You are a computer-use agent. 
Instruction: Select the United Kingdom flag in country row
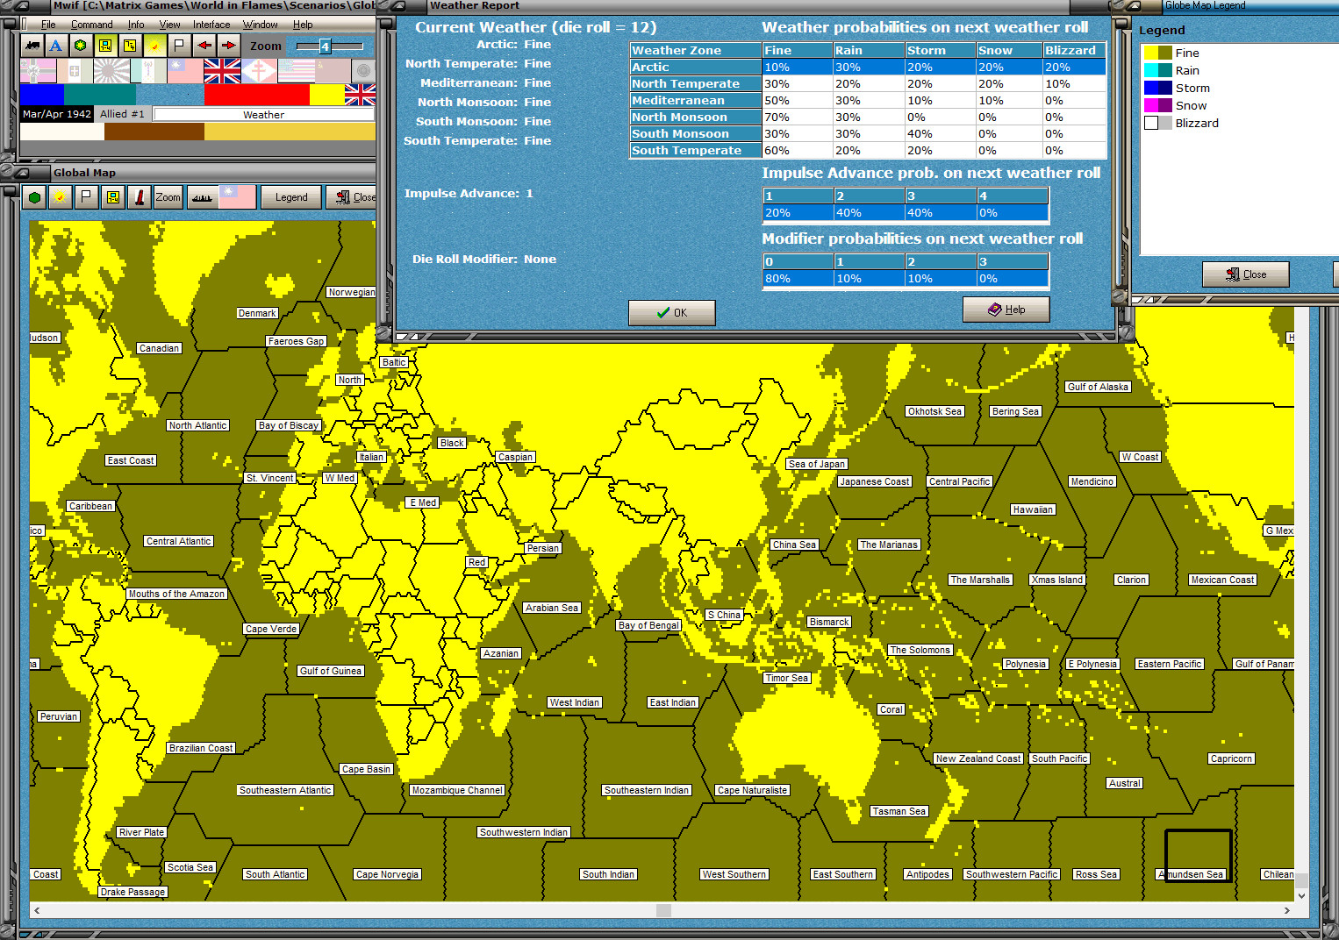coord(222,71)
